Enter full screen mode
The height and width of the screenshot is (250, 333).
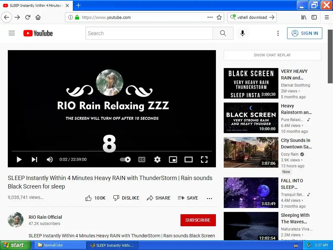click(x=204, y=160)
